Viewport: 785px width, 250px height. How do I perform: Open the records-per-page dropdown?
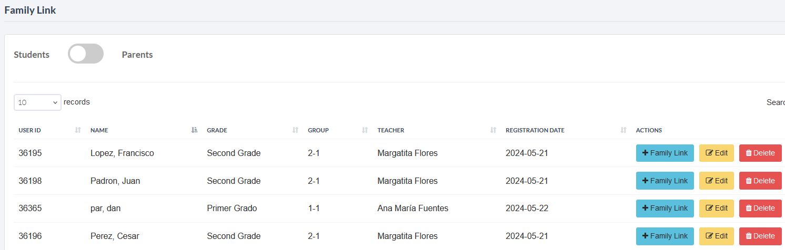point(37,102)
